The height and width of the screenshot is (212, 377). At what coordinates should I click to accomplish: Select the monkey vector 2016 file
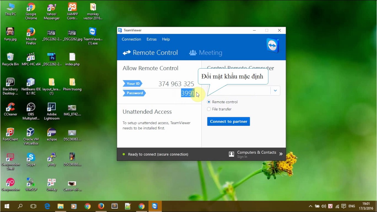click(x=93, y=11)
